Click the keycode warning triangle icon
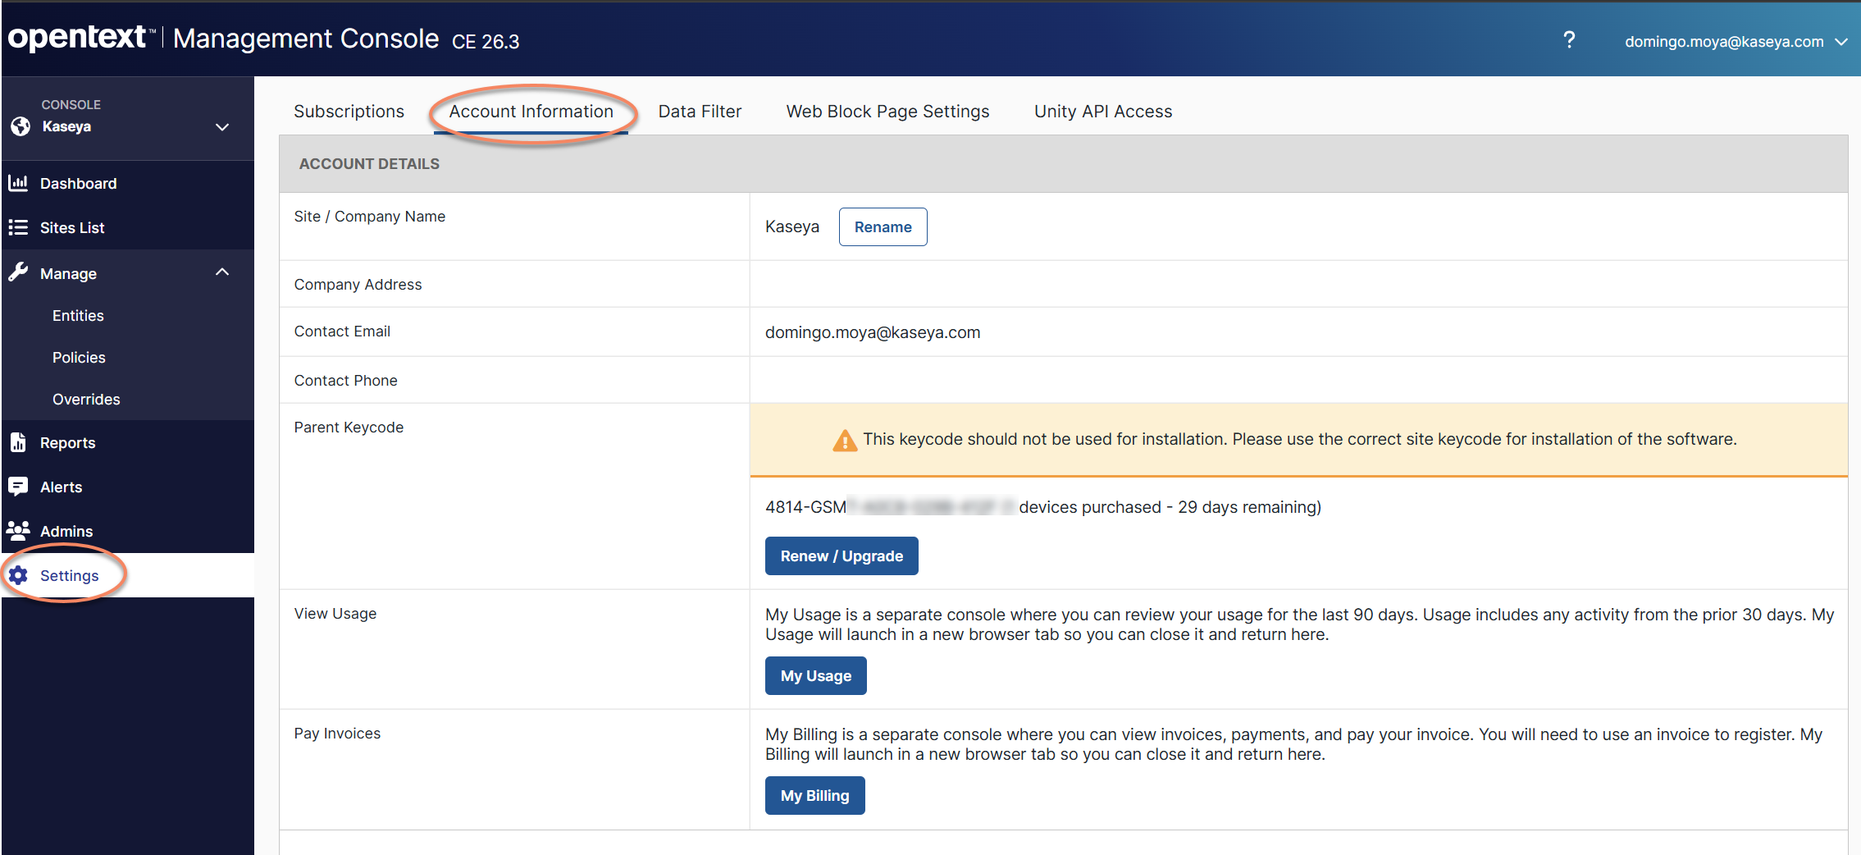Viewport: 1861px width, 855px height. point(844,441)
